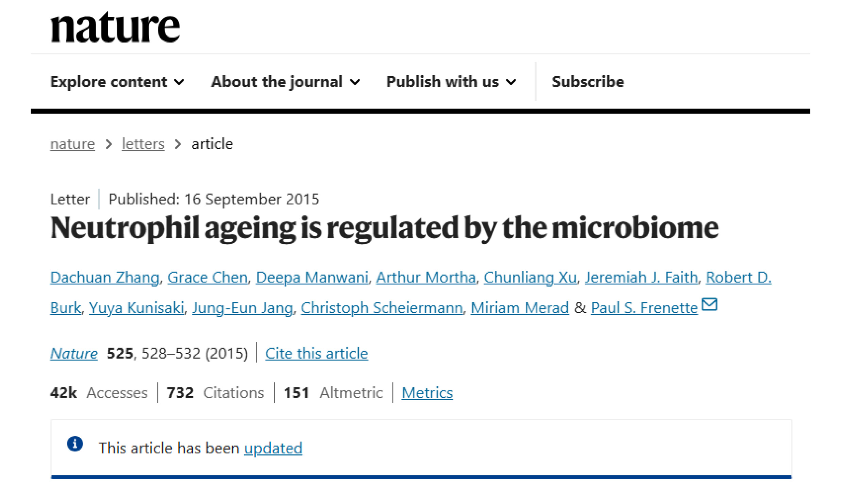Open author Miriam Merad's link

click(520, 308)
